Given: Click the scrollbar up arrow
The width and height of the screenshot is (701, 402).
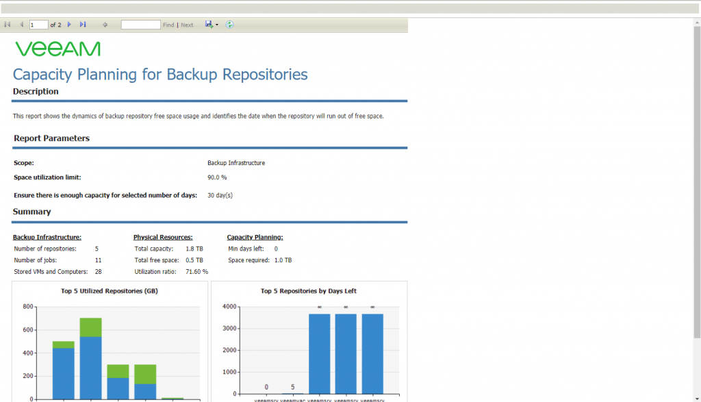Looking at the screenshot, I should [697, 22].
